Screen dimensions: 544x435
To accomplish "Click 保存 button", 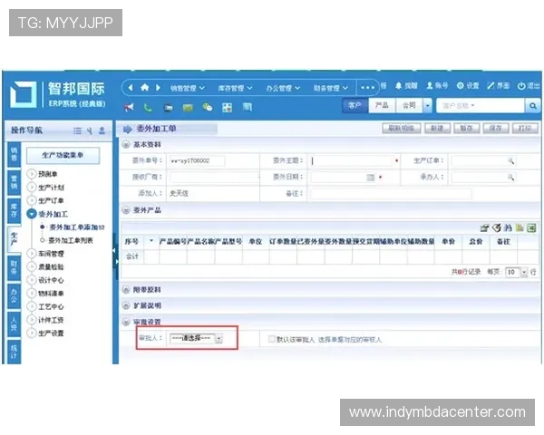I will 495,129.
